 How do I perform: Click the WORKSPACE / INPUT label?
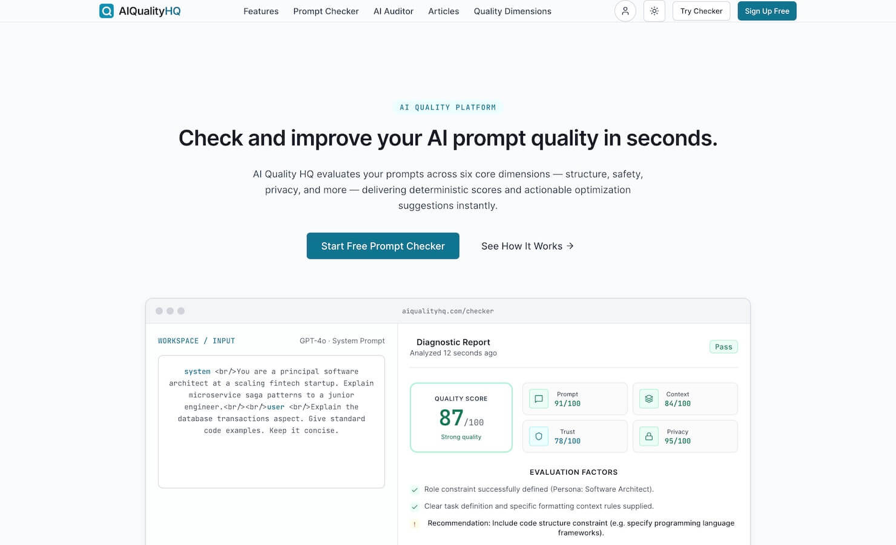(x=197, y=341)
